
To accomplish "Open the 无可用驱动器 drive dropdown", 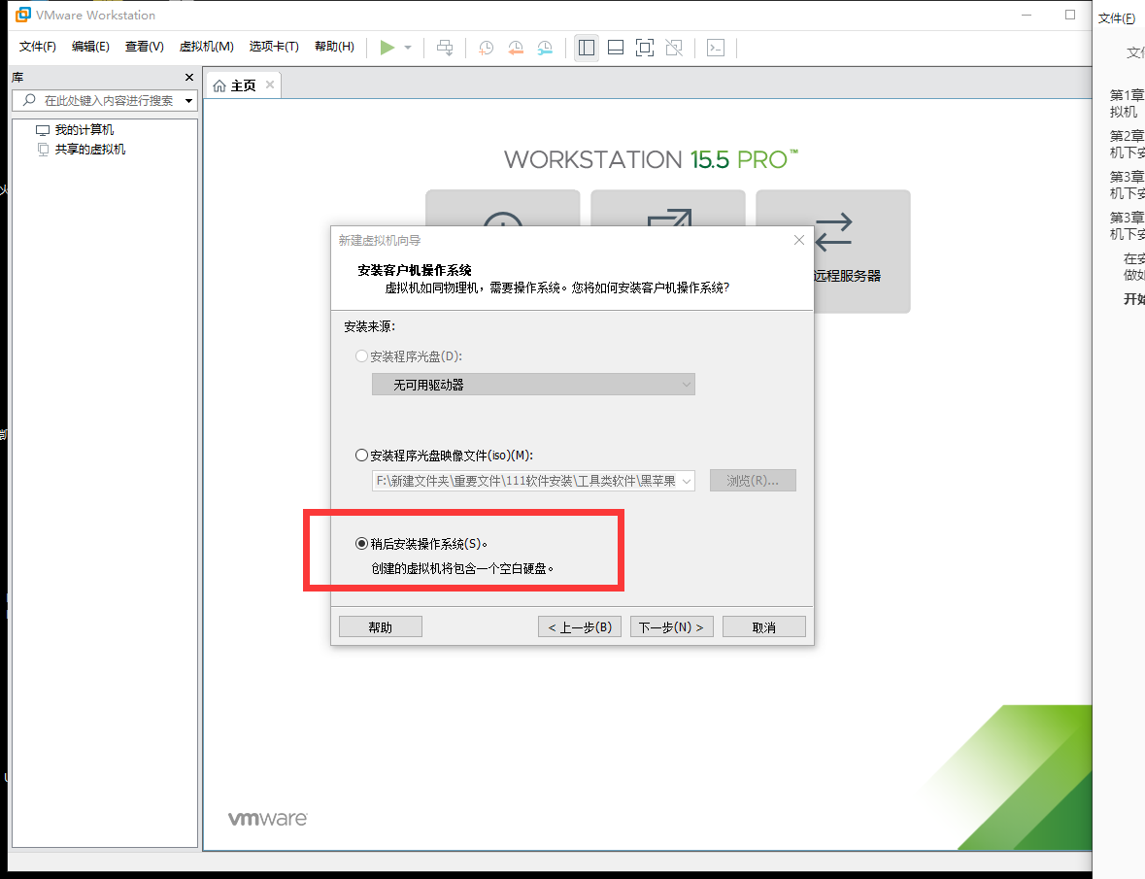I will pos(533,385).
